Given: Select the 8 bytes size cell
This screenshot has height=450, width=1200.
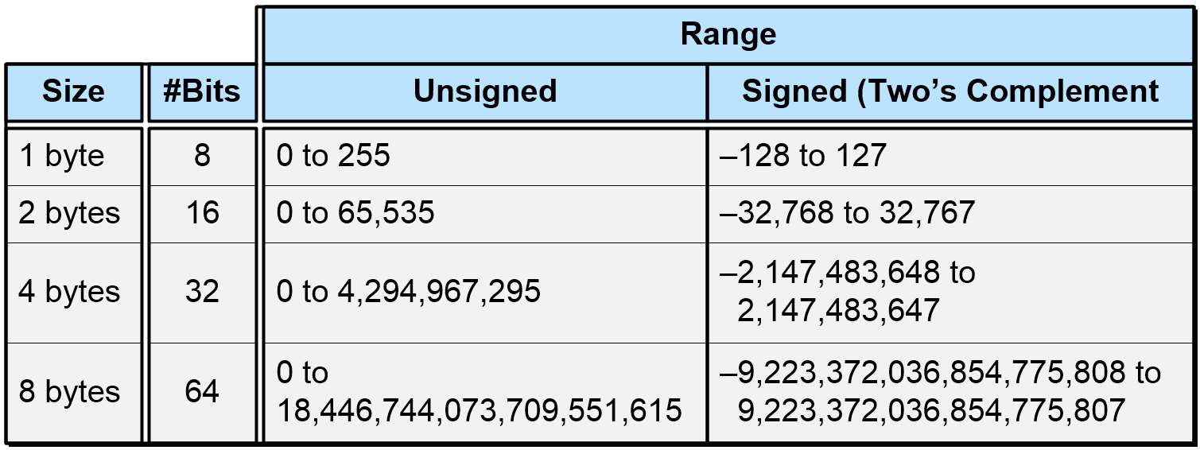Looking at the screenshot, I should tap(73, 392).
